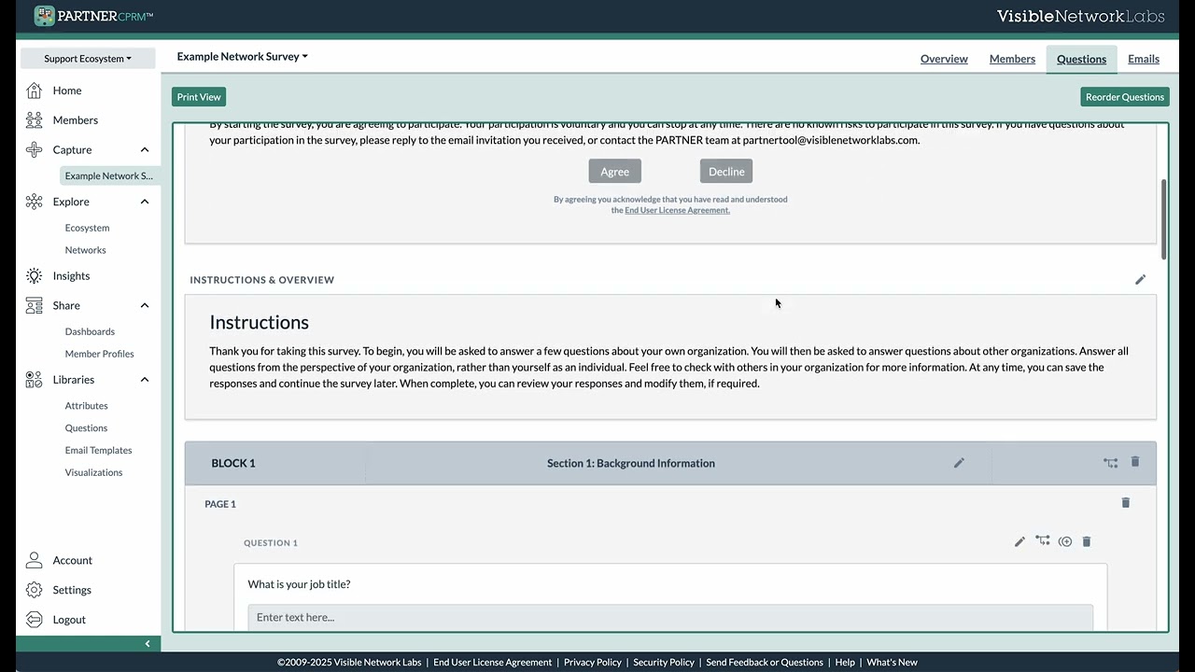The image size is (1195, 672).
Task: Click the Reorder Questions button
Action: [x=1125, y=97]
